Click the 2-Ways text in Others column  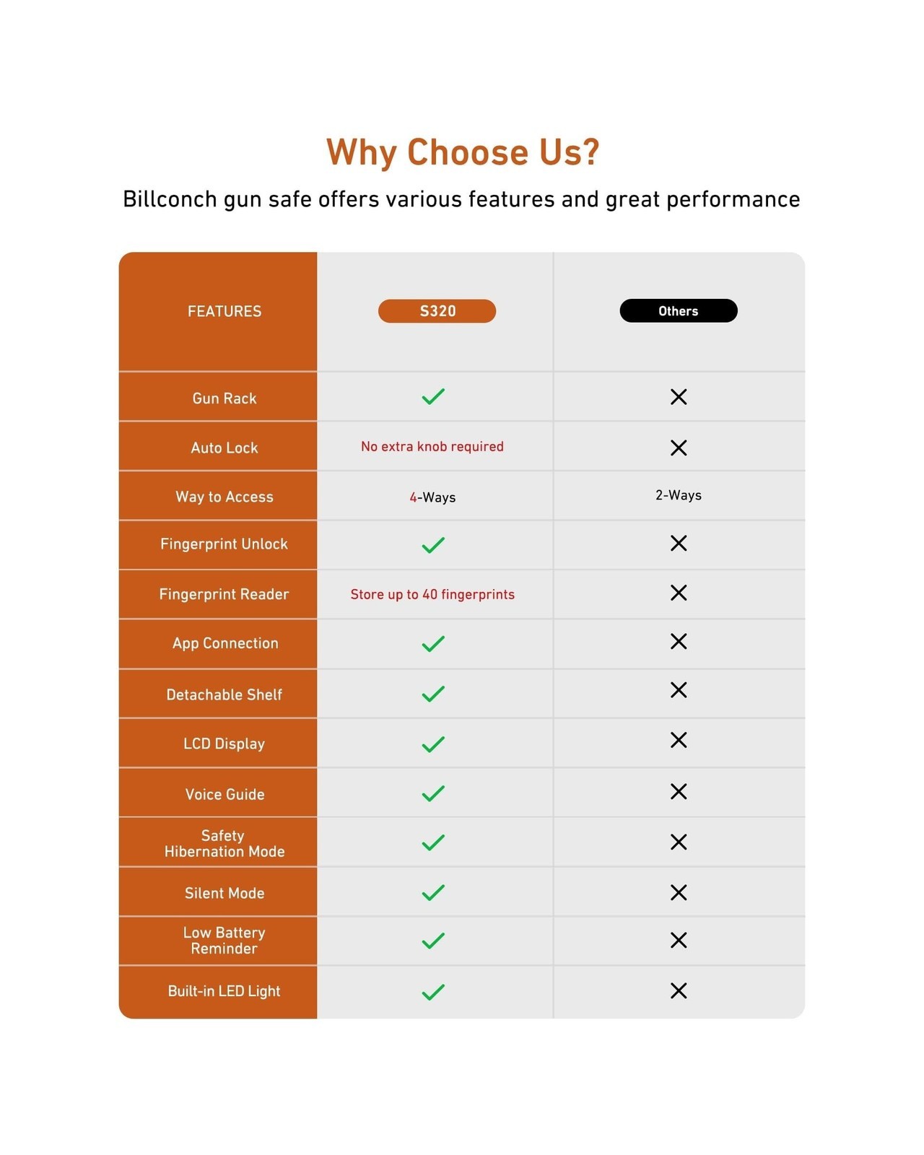(x=679, y=495)
